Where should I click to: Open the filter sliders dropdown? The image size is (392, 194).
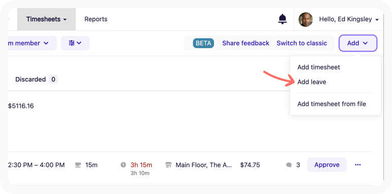pos(75,43)
